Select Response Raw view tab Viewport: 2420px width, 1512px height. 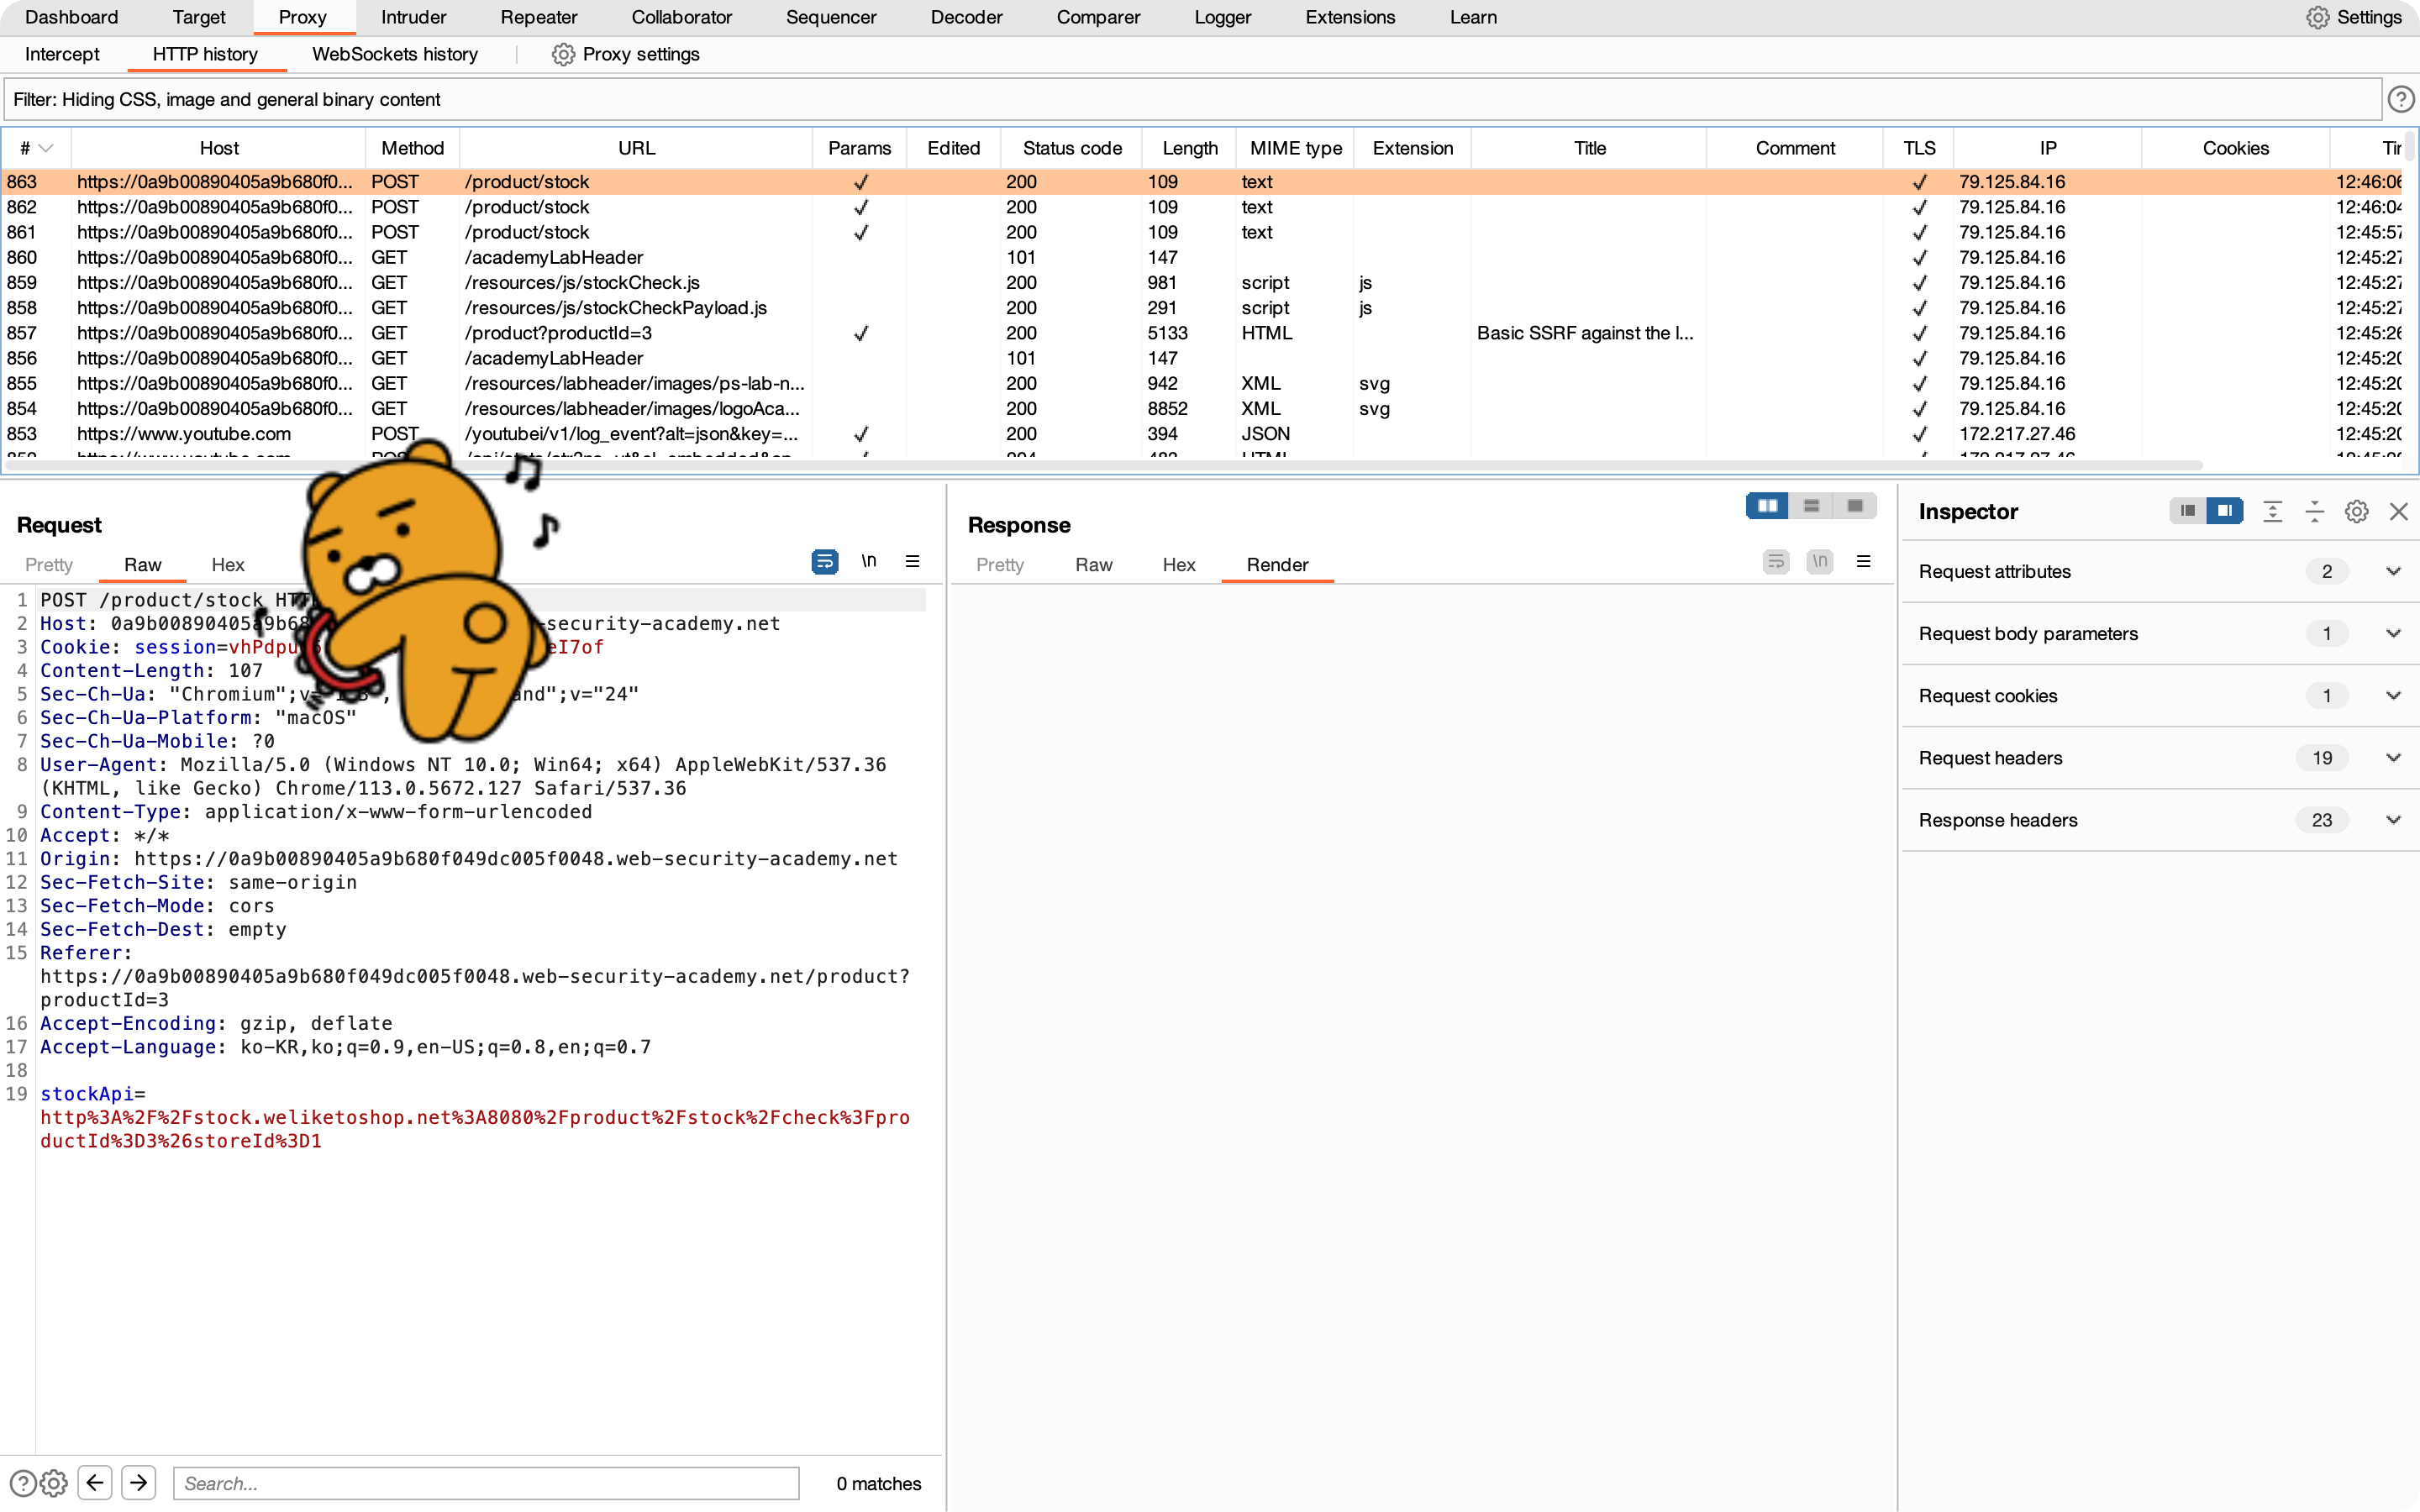[x=1093, y=564]
